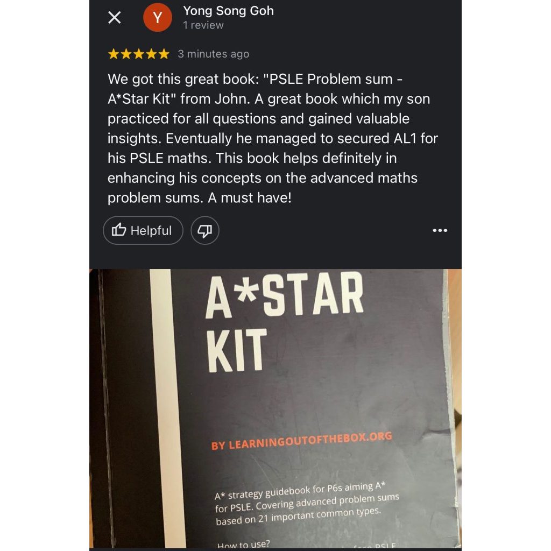Open the '1 review' reviewer link
This screenshot has width=551, height=551.
coord(203,25)
